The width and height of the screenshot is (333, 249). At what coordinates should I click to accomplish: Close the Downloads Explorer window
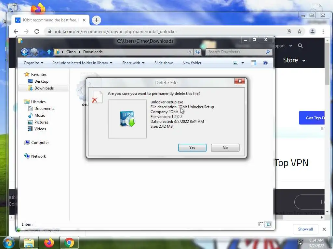coord(266,40)
